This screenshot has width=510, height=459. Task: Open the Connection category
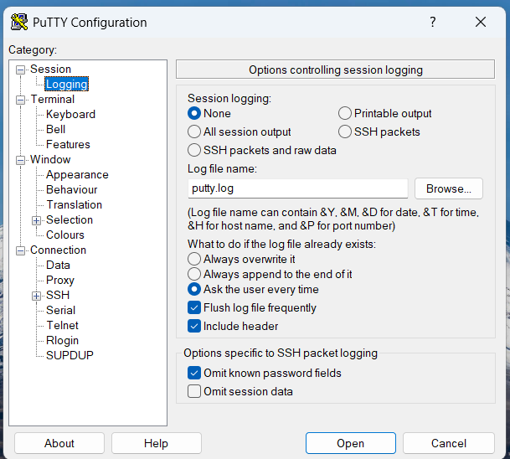click(58, 250)
